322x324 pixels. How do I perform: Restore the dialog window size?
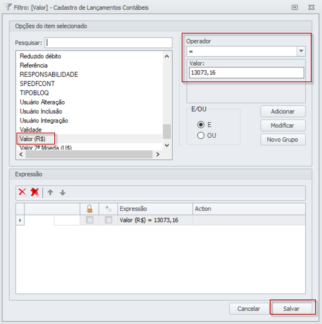295,8
